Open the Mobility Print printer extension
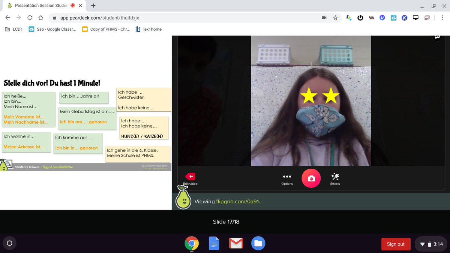This screenshot has height=253, width=450. pyautogui.click(x=427, y=18)
